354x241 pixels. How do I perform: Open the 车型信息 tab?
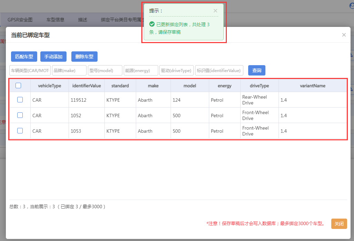(x=55, y=20)
